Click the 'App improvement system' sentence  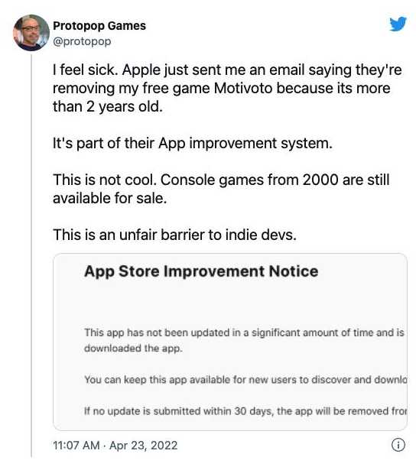[x=193, y=143]
